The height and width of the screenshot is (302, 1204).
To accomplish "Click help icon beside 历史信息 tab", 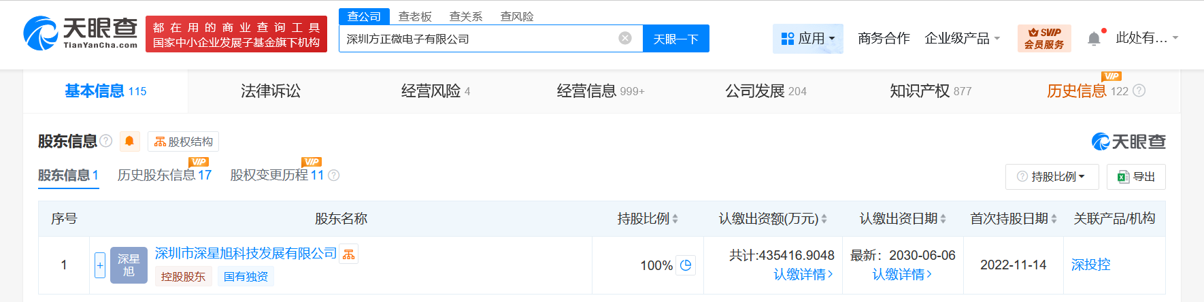I will click(1139, 91).
